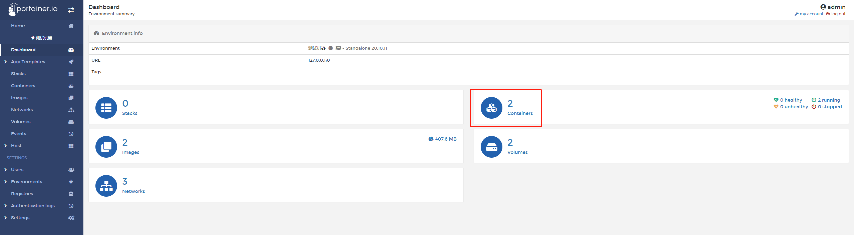Click the App Templates rocket icon
This screenshot has width=854, height=235.
71,62
